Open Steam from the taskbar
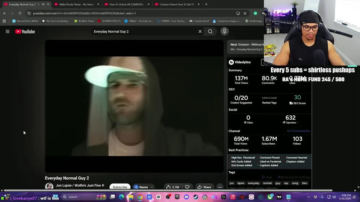 tap(195, 197)
